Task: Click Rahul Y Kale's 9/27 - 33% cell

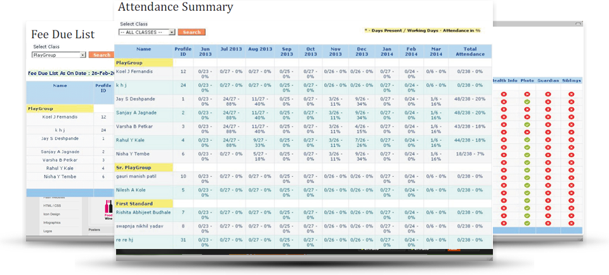Action: click(260, 143)
